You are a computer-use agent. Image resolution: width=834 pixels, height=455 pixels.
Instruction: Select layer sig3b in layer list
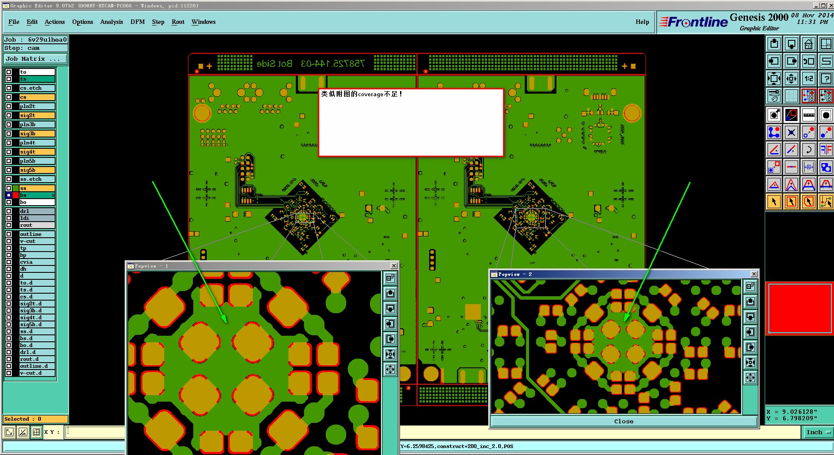pos(37,134)
